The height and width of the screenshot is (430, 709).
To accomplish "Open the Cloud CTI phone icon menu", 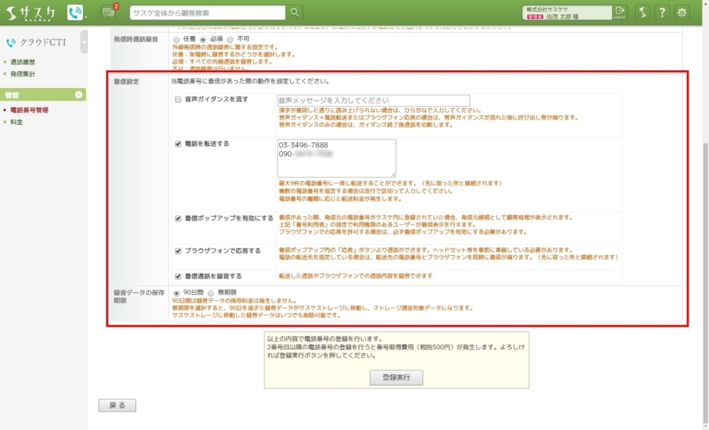I will (76, 12).
